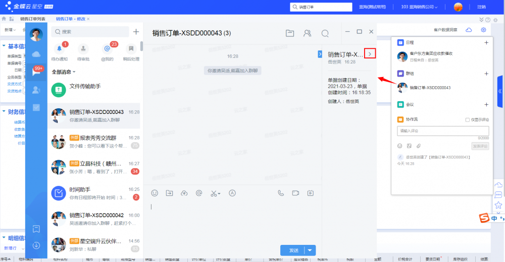
Task: Open 103 蓝海销售公司 organization dropdown
Action: pyautogui.click(x=419, y=7)
